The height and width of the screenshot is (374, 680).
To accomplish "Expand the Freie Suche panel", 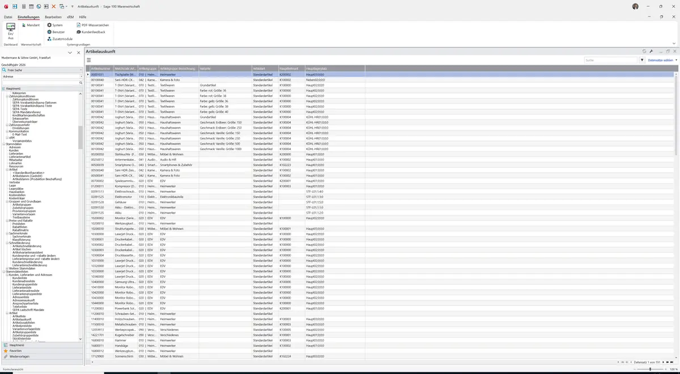I will tap(42, 70).
